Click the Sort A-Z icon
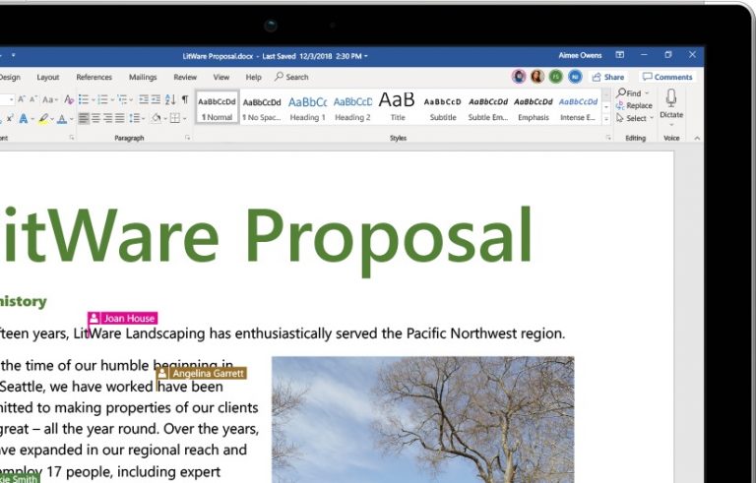 (169, 99)
